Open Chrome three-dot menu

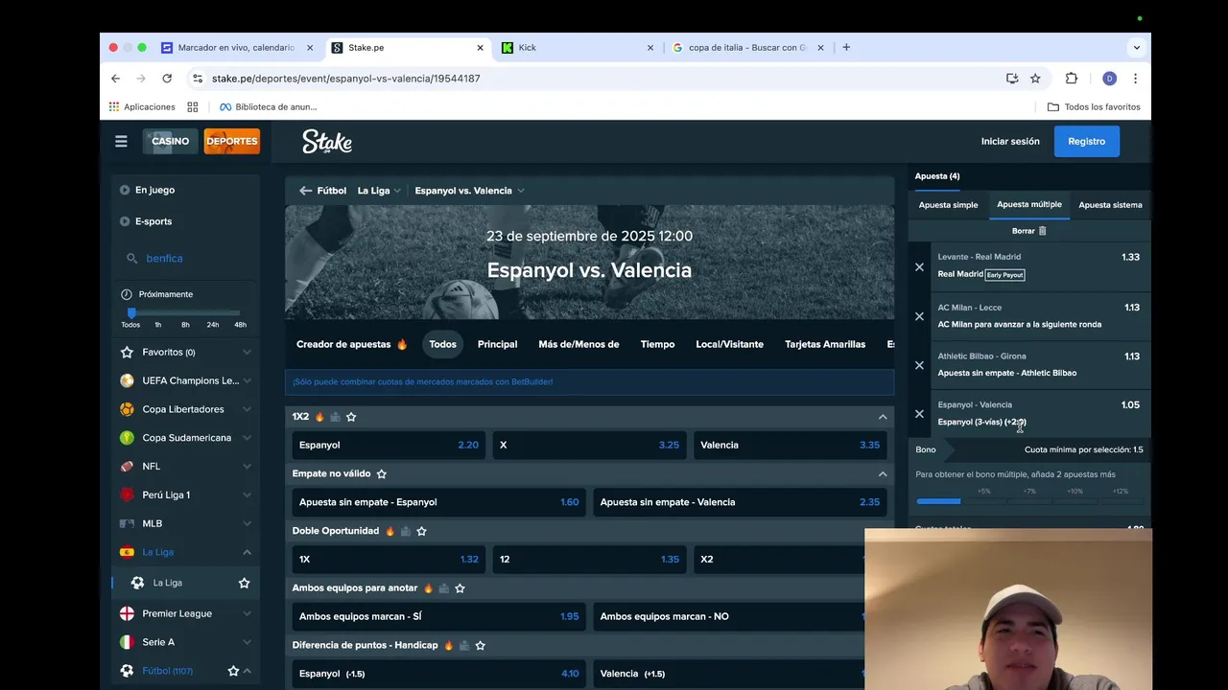1135,79
